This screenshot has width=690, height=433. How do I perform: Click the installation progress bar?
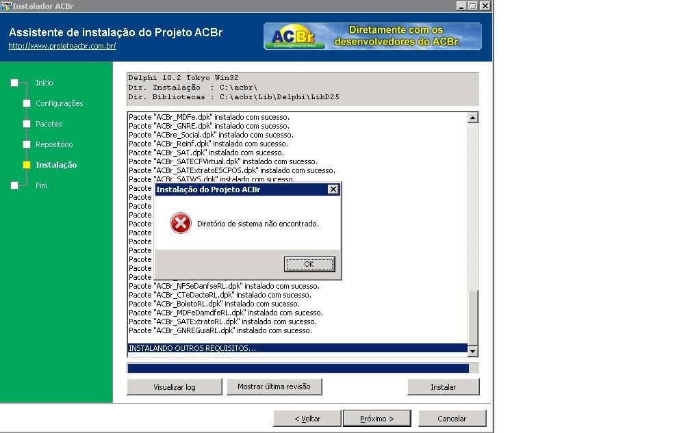coord(303,369)
